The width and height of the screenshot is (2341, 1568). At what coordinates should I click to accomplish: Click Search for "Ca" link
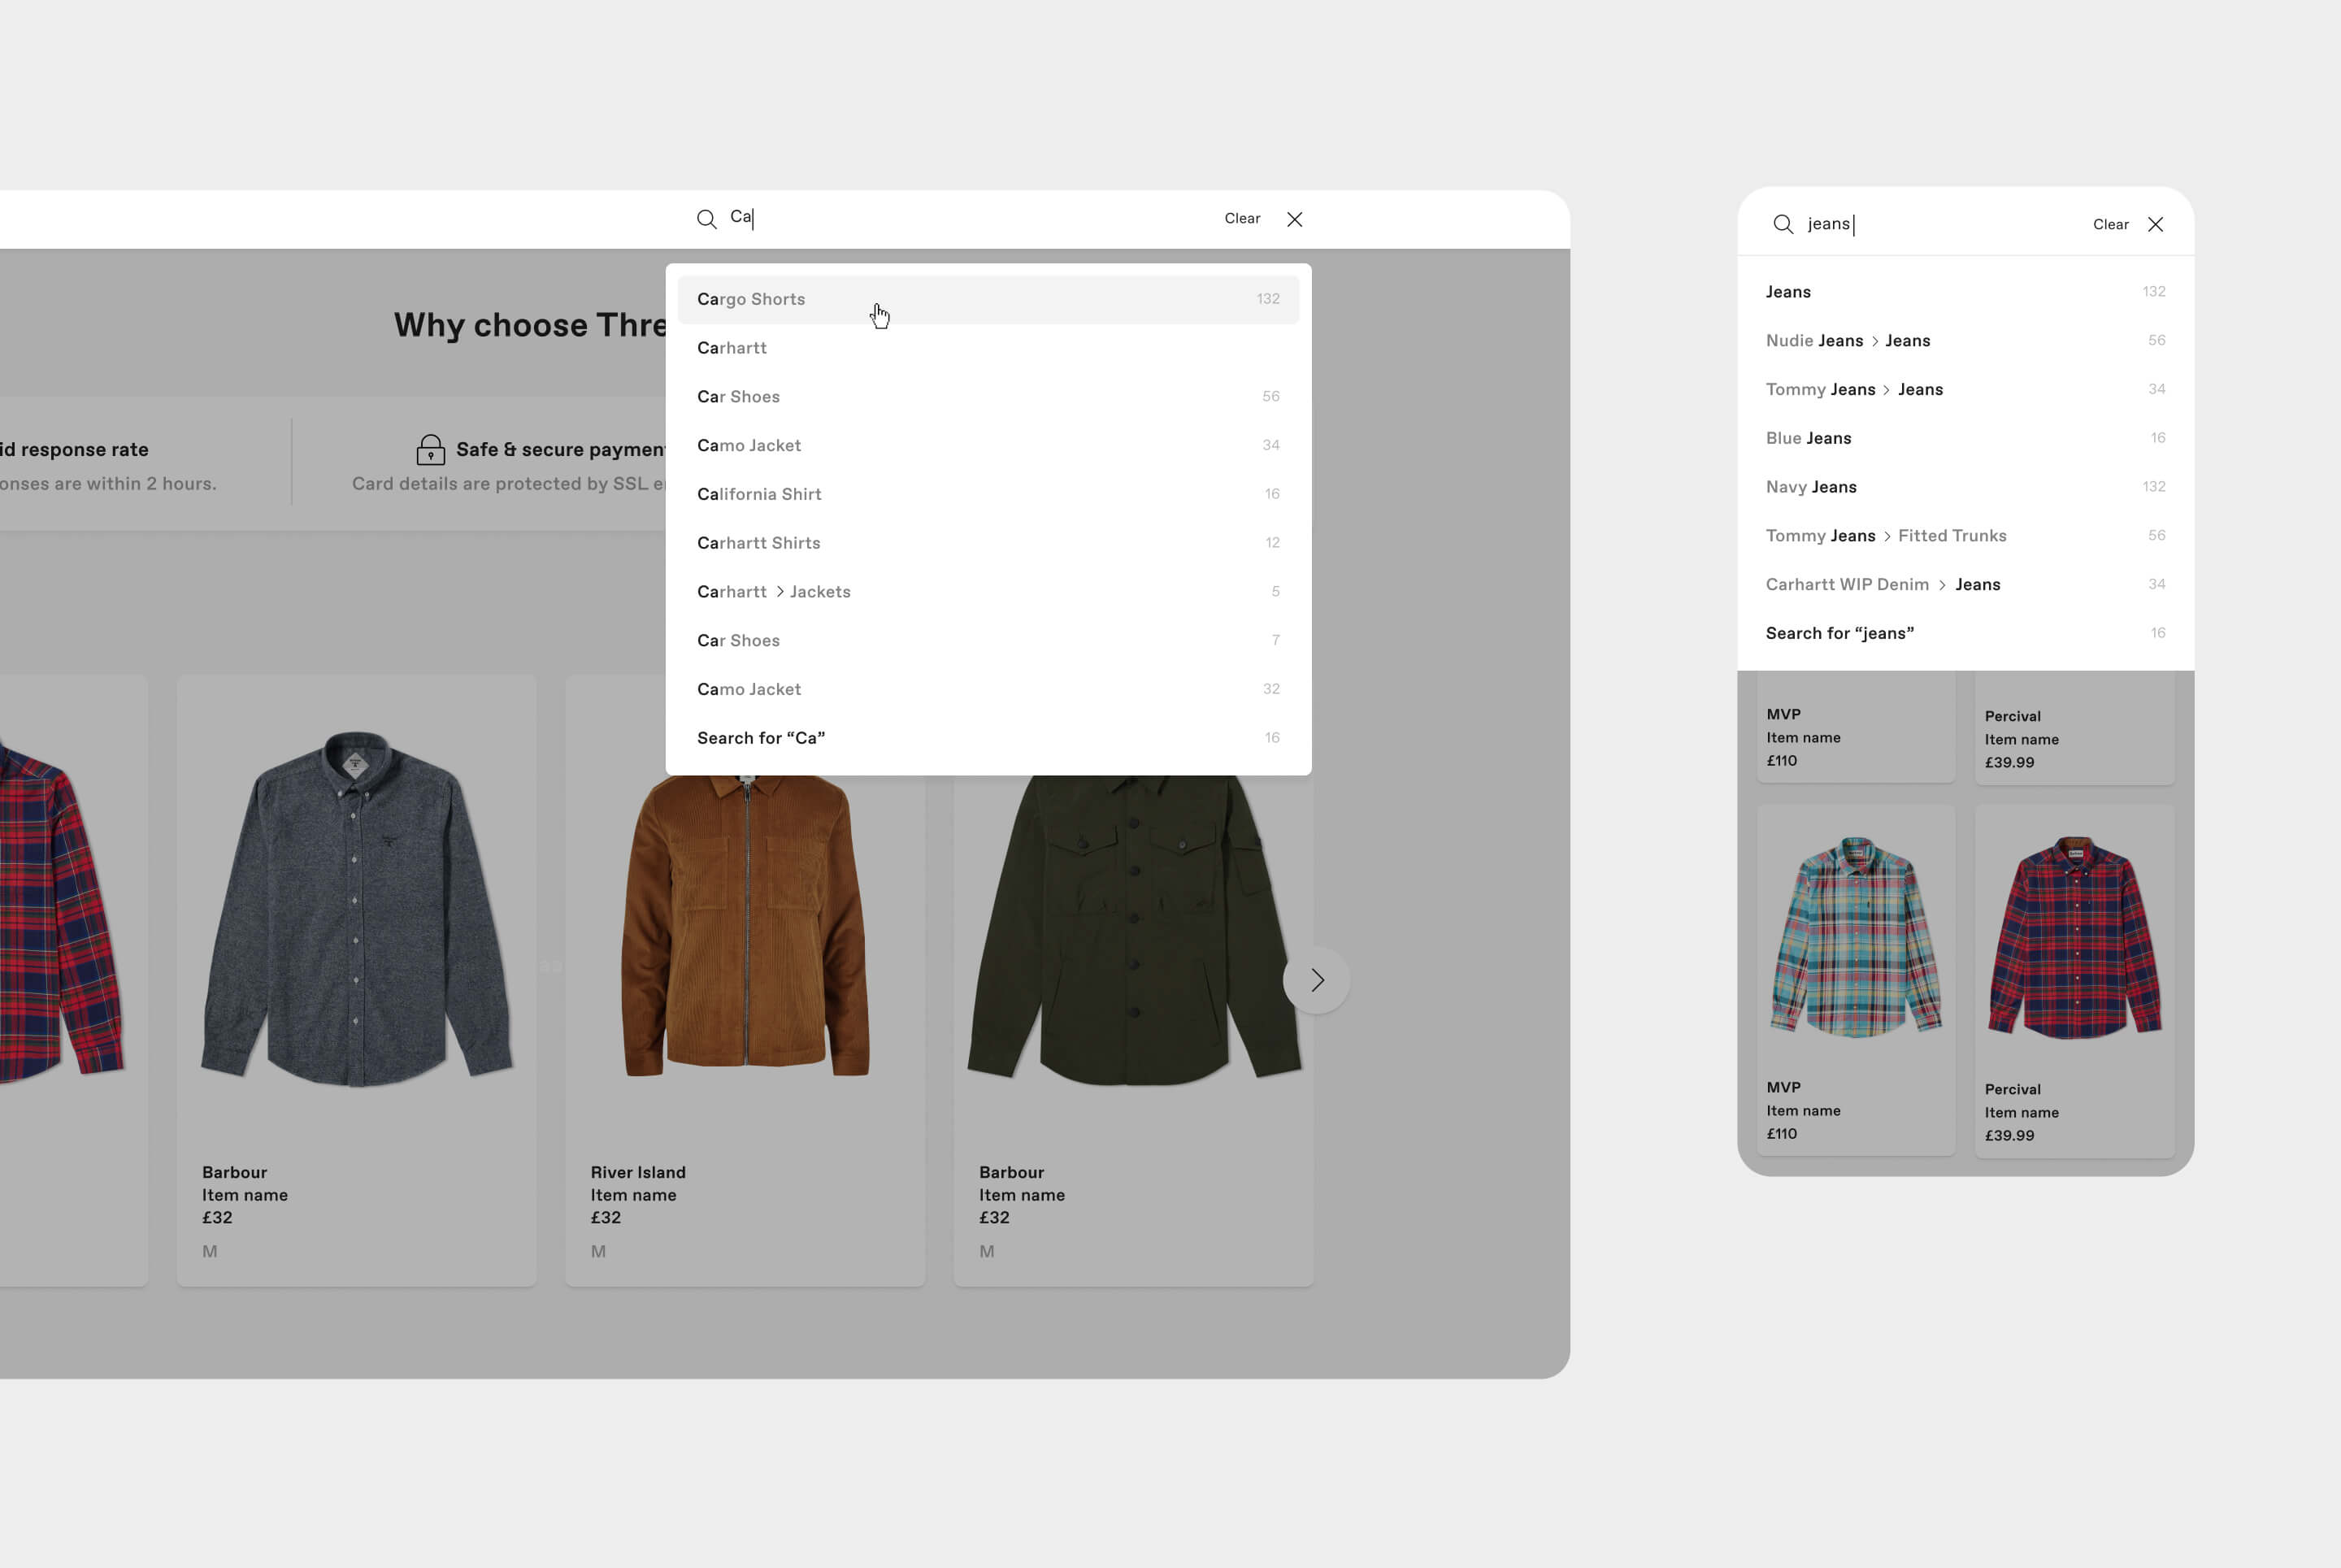tap(761, 738)
